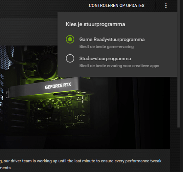Image resolution: width=183 pixels, height=172 pixels.
Task: Click 'Biedt de beste game-ervaring' description
Action: pyautogui.click(x=106, y=47)
